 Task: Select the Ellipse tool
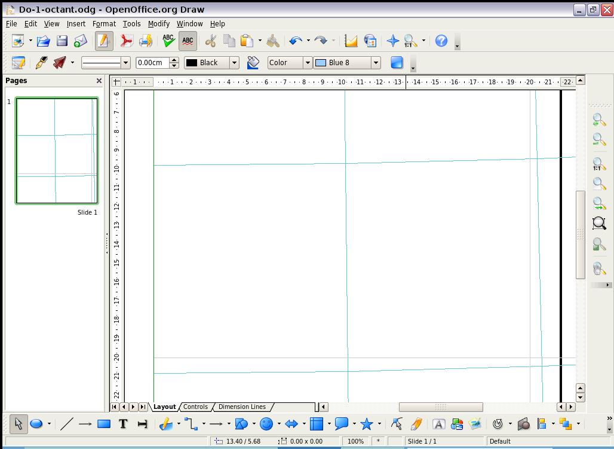(36, 424)
